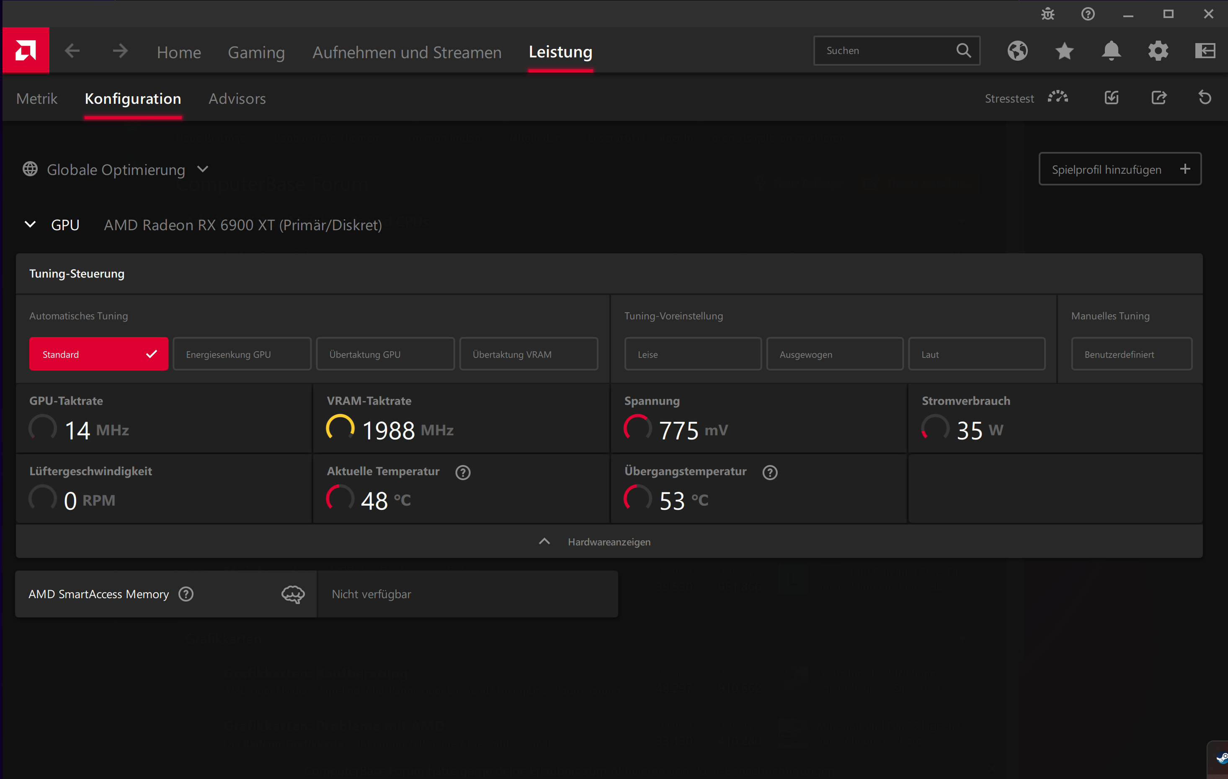This screenshot has width=1228, height=779.
Task: Open the Metrik sub-tab
Action: (37, 98)
